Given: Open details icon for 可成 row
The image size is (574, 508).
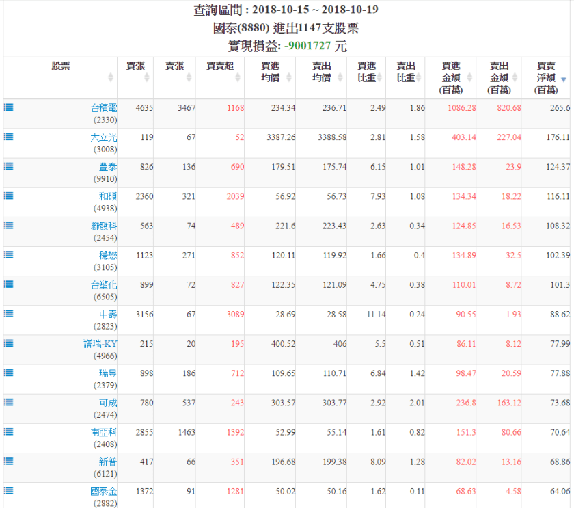Looking at the screenshot, I should point(9,402).
